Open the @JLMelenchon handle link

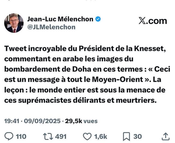tap(51, 27)
